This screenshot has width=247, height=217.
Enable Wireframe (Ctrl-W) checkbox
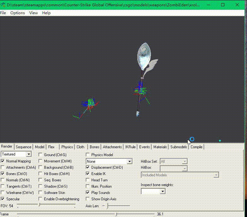tap(3, 192)
